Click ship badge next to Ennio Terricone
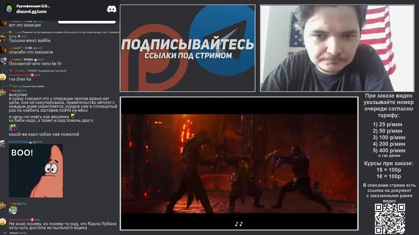 (x=30, y=142)
